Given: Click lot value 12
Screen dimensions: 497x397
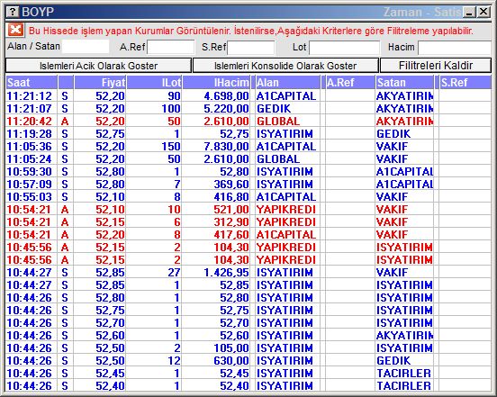Looking at the screenshot, I should point(174,361).
